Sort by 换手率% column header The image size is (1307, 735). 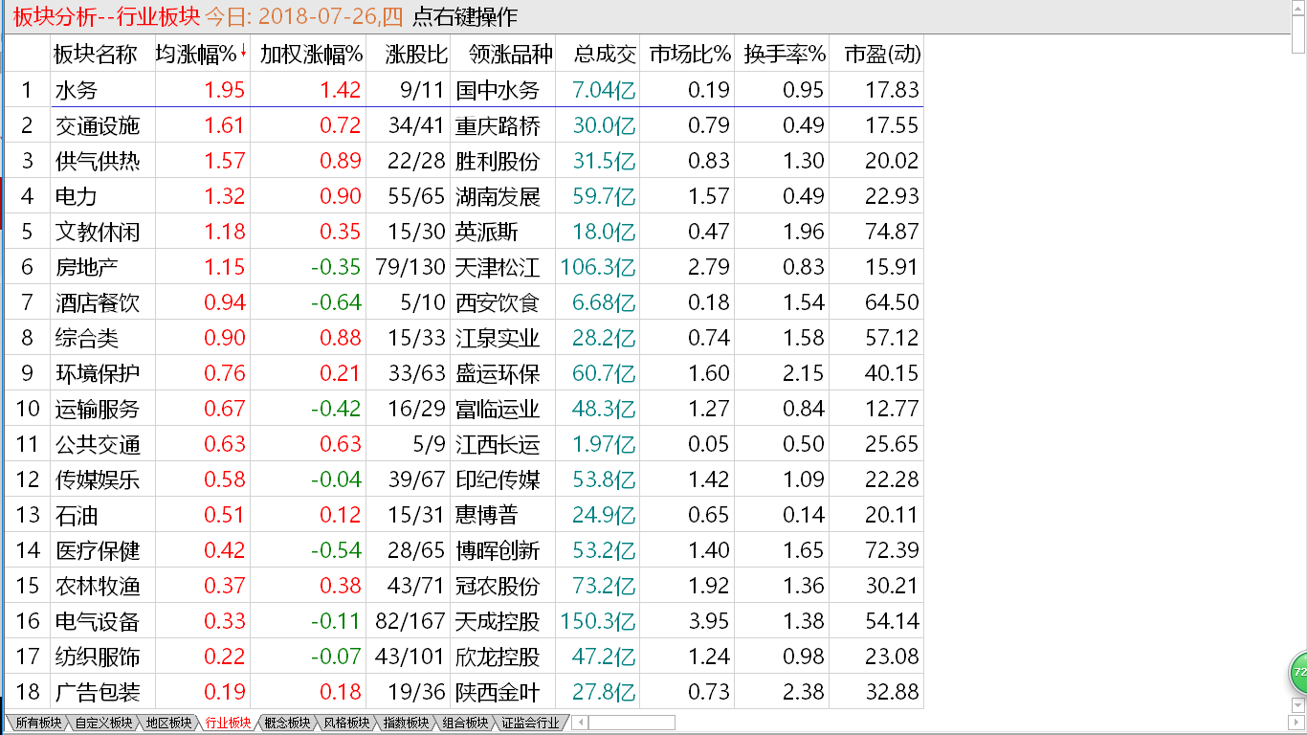[x=785, y=55]
